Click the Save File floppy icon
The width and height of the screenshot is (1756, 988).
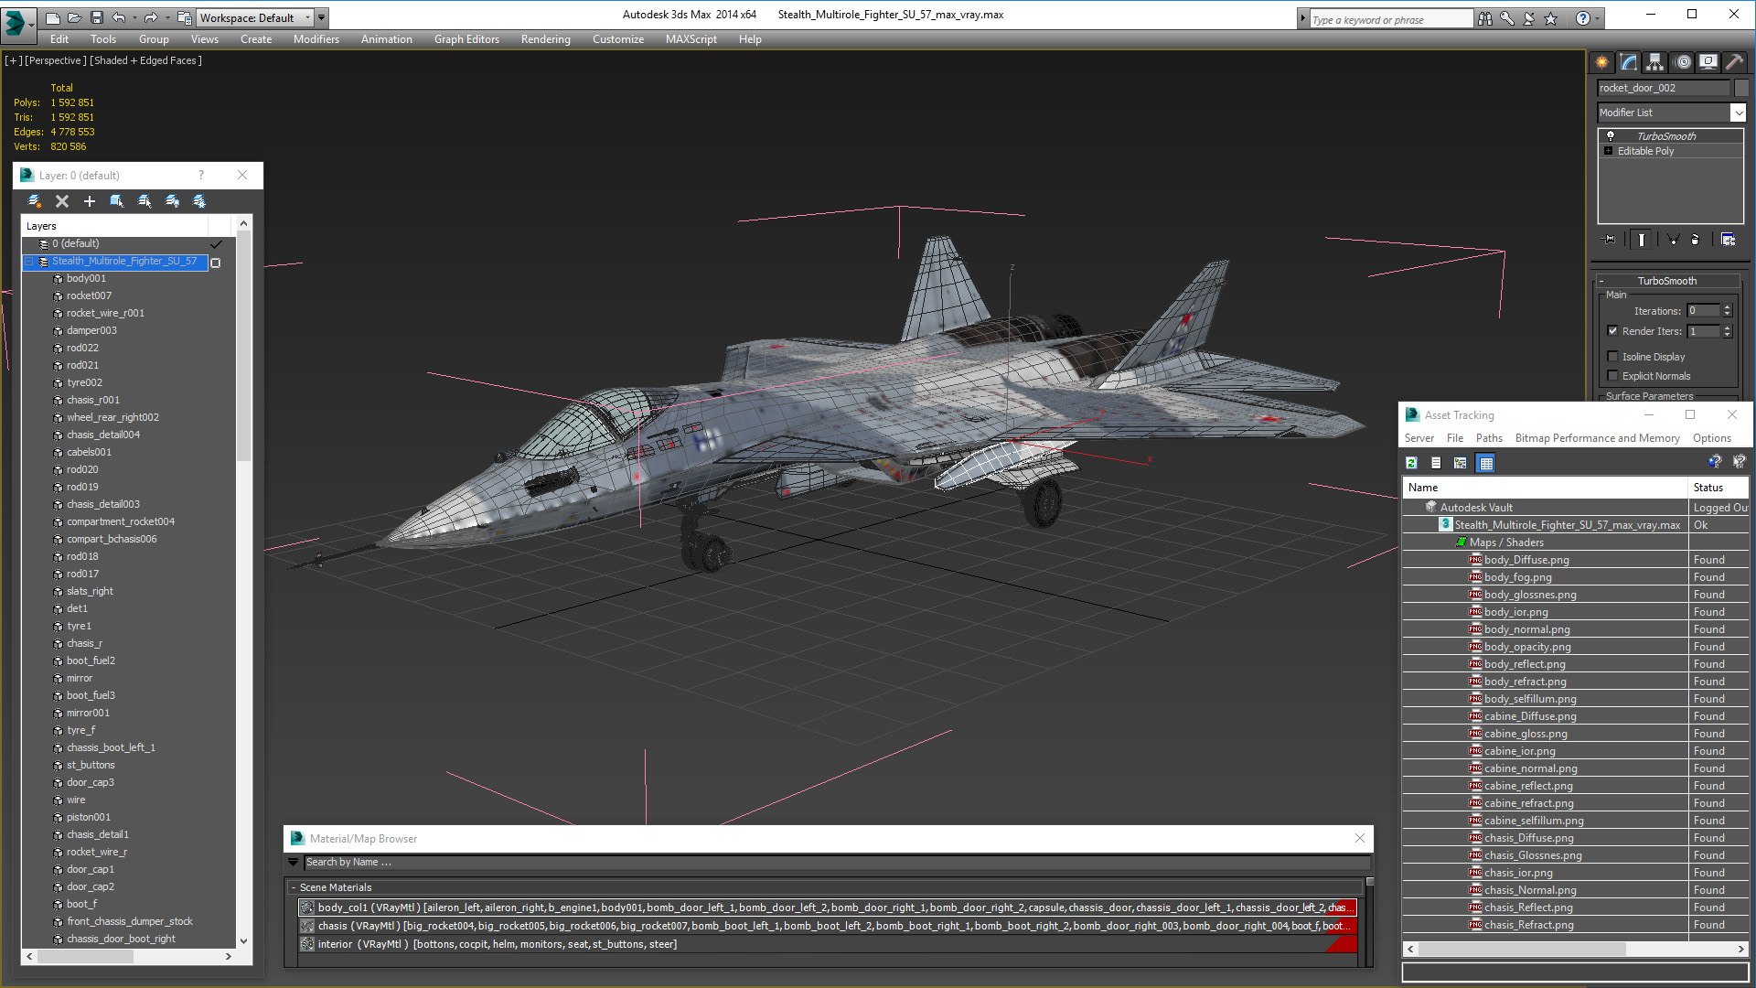[96, 17]
